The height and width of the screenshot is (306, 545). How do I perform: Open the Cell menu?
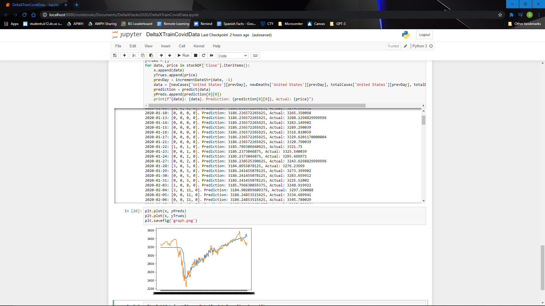tap(182, 46)
